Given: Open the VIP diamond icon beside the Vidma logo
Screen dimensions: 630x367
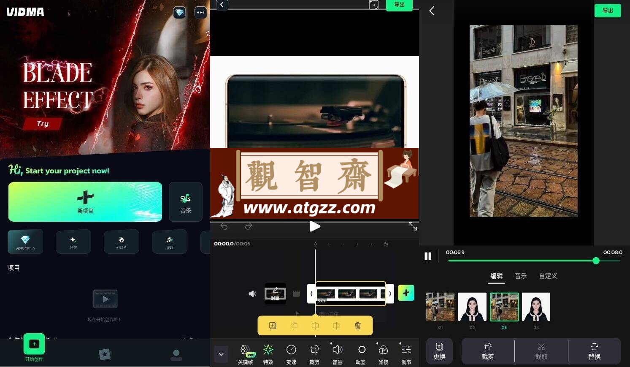Looking at the screenshot, I should [x=179, y=12].
